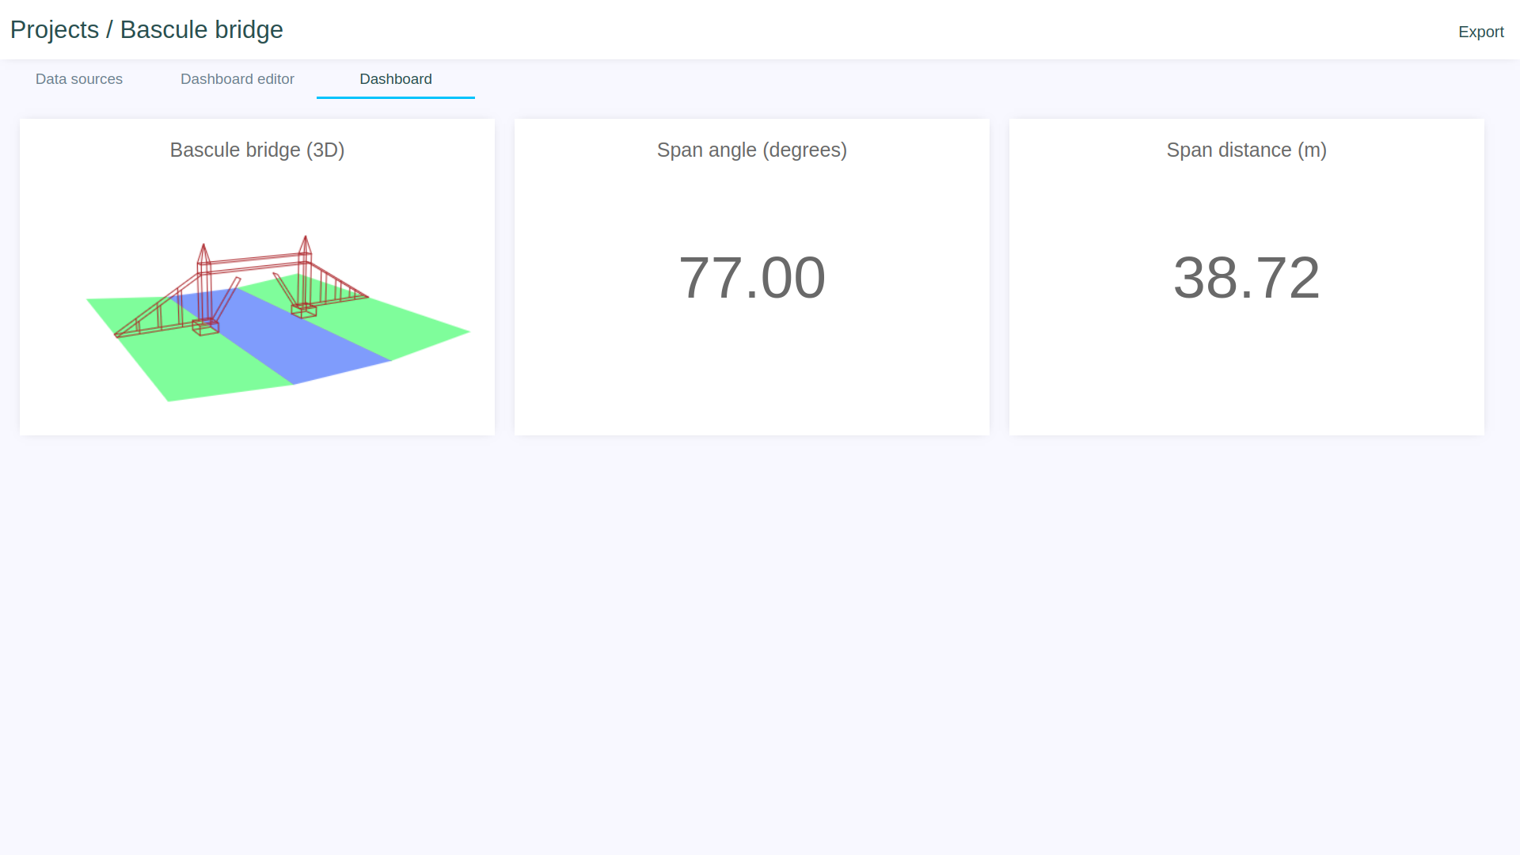Click the 3D bridge wireframe model

[253, 261]
